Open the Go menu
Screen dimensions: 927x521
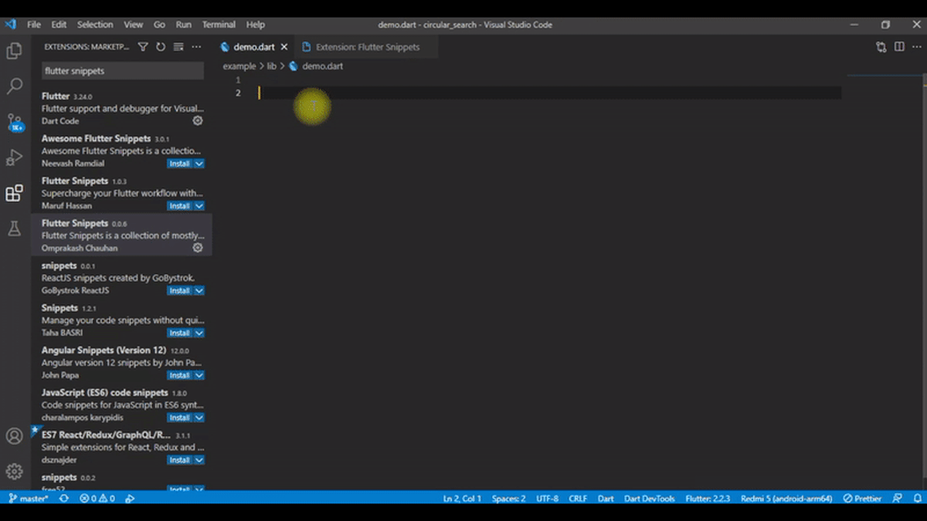click(159, 25)
